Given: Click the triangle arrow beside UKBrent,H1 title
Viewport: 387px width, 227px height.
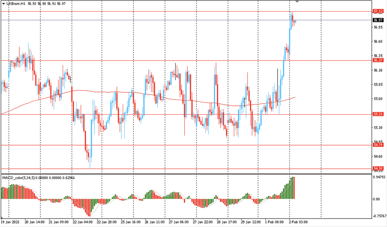Looking at the screenshot, I should 3,4.
